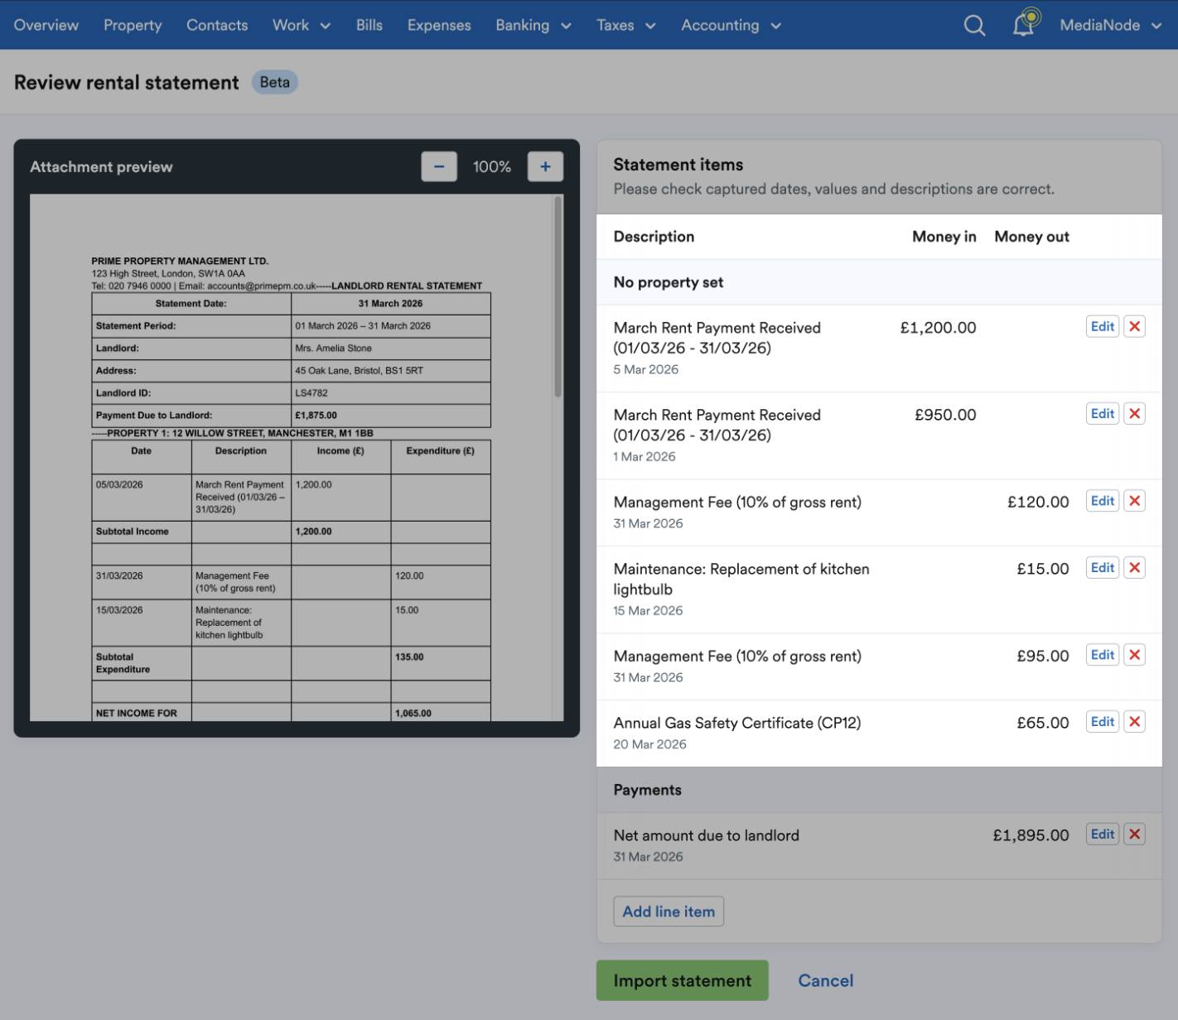Viewport: 1178px width, 1020px height.
Task: Cancel the rental statement review
Action: coord(825,980)
